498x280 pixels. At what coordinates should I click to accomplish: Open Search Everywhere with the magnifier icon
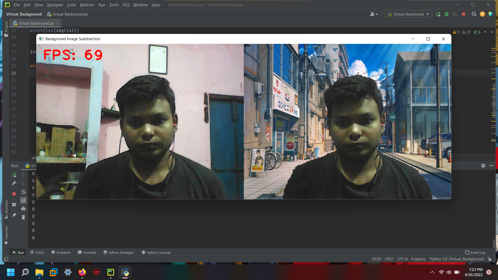pos(474,14)
